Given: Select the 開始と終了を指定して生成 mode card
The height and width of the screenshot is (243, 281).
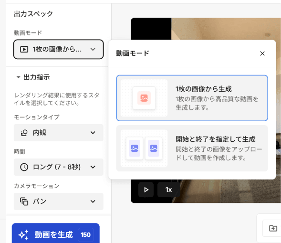Looking at the screenshot, I should pos(192,148).
